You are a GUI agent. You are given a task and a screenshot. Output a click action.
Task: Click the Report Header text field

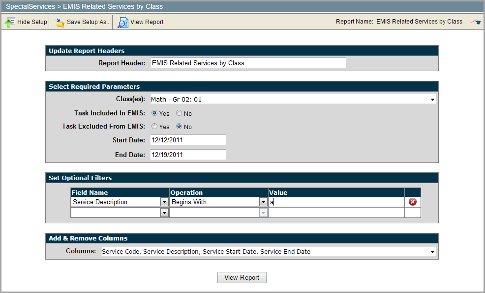pyautogui.click(x=247, y=63)
